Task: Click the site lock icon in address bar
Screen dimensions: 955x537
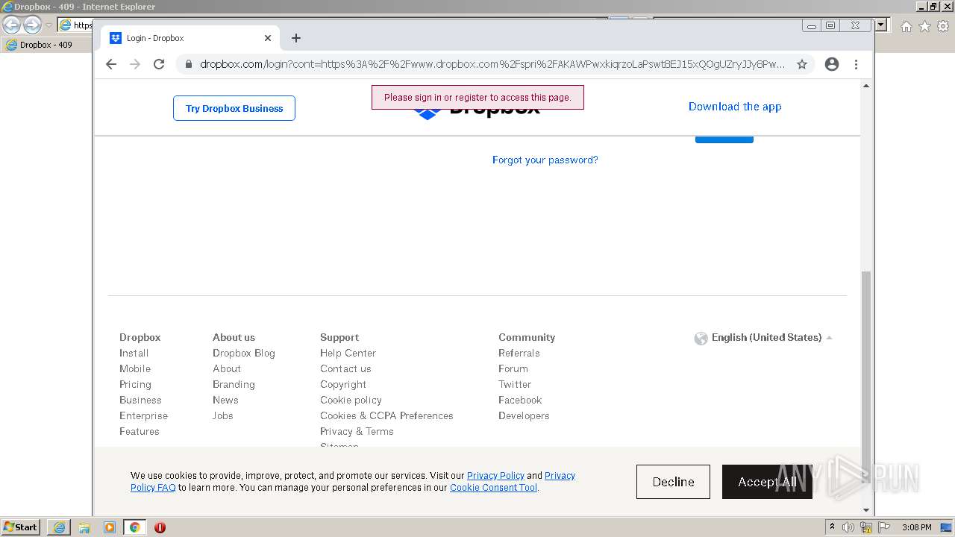Action: click(x=189, y=64)
